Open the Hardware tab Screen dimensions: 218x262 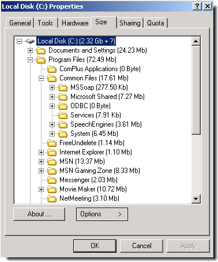(75, 23)
